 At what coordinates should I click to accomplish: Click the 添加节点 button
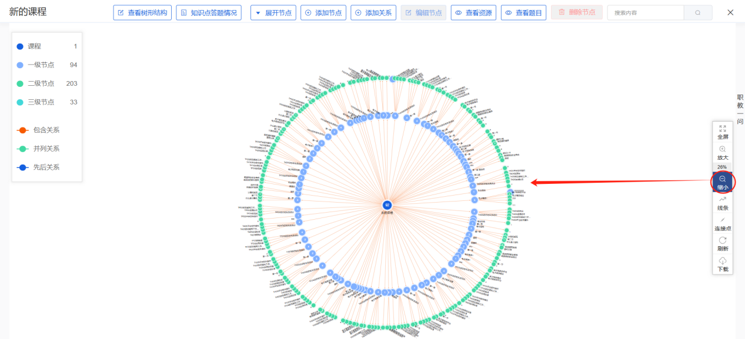pos(323,12)
